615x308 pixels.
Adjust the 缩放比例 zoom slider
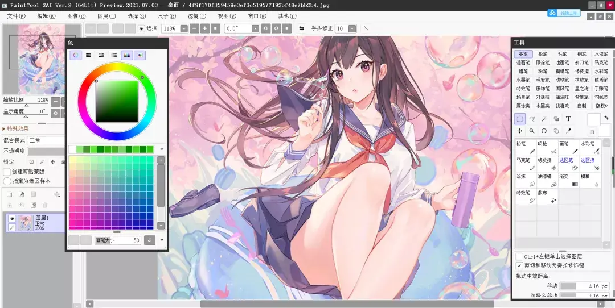pos(26,105)
